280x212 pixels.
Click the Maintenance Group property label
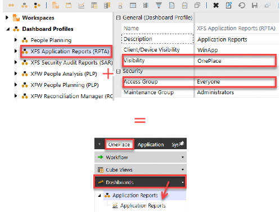tap(148, 93)
